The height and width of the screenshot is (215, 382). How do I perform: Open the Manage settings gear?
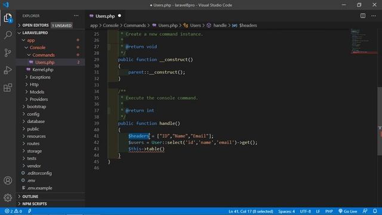[x=8, y=198]
